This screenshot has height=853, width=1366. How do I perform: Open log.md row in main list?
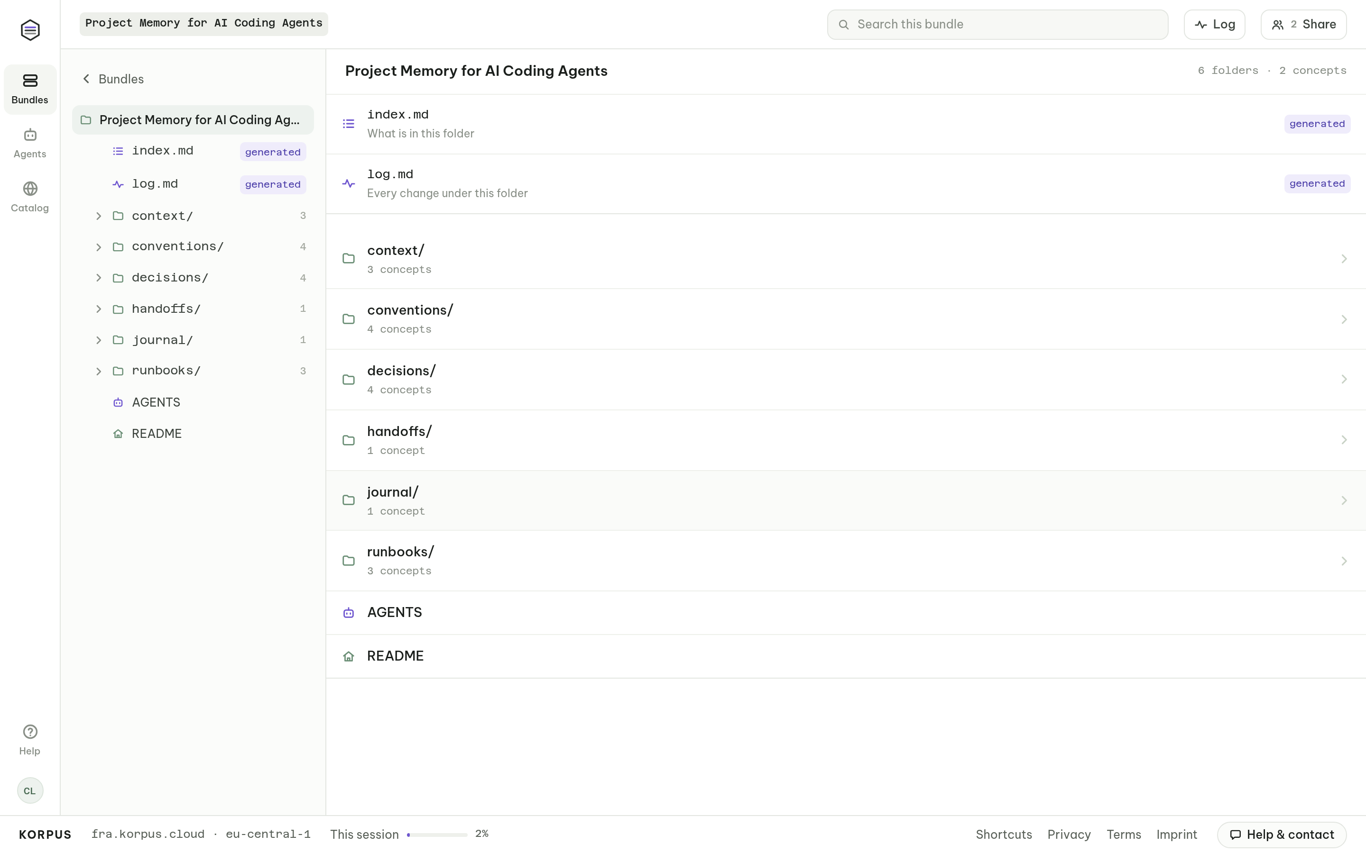pos(846,184)
